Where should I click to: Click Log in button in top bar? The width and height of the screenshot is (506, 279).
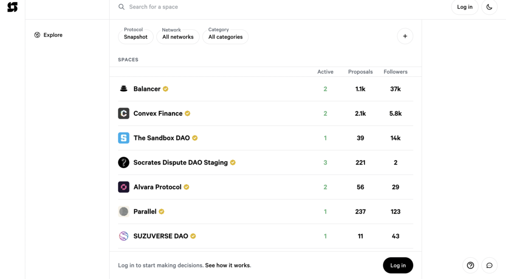[x=464, y=7]
